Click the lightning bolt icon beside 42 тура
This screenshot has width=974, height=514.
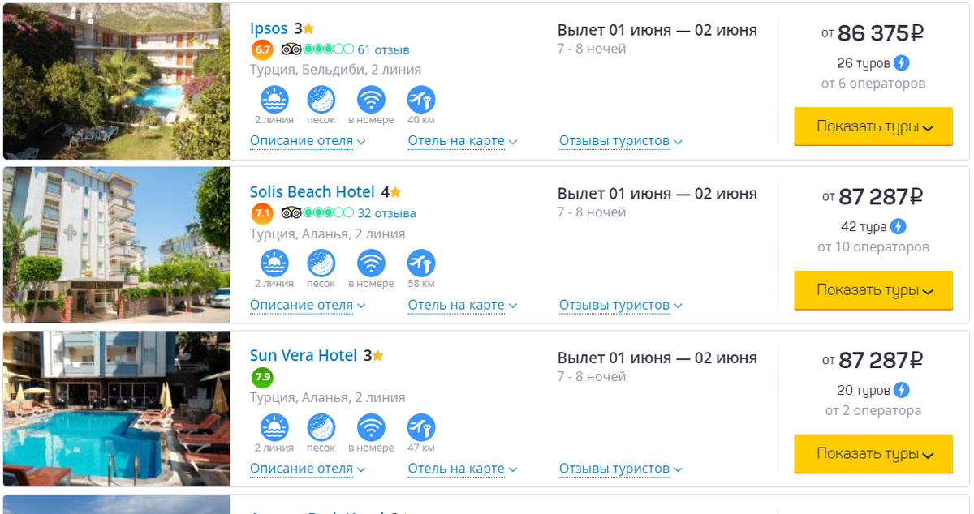(x=898, y=227)
